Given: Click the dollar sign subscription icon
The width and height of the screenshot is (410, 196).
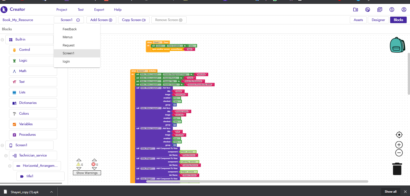Looking at the screenshot, I should tap(392, 9).
